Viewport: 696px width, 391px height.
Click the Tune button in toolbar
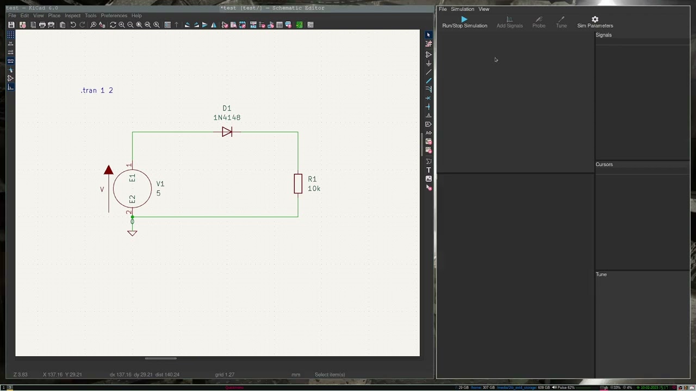561,22
